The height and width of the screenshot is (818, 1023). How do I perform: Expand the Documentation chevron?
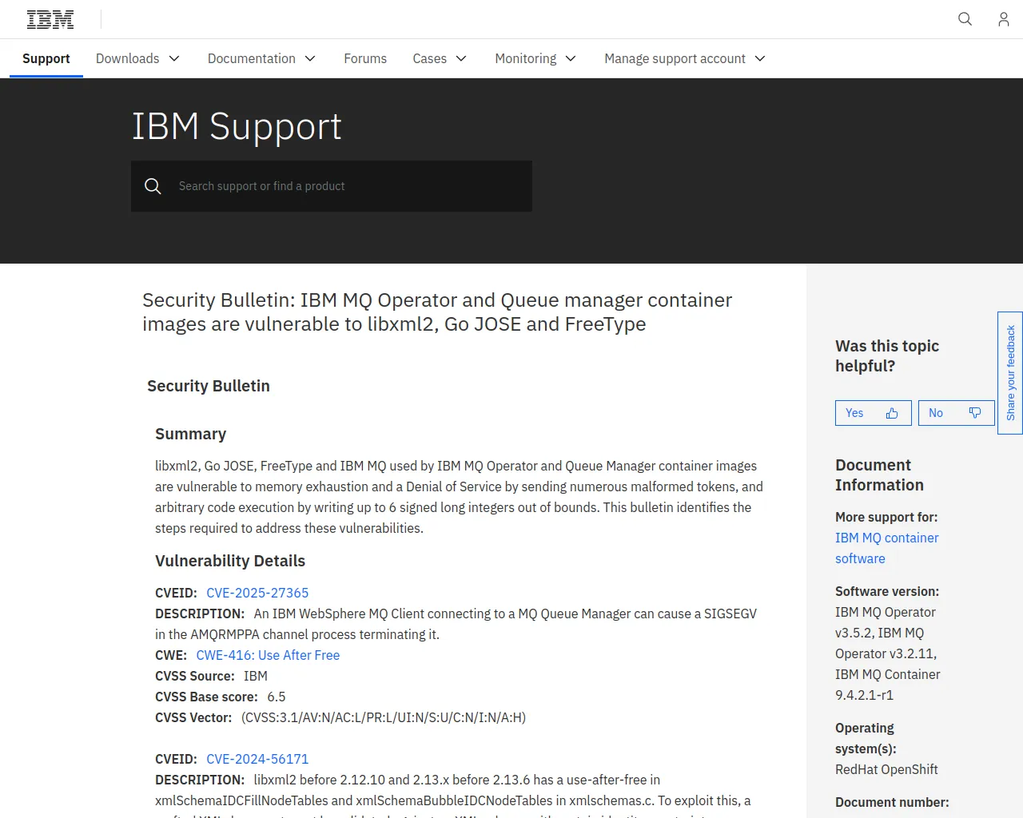coord(311,58)
